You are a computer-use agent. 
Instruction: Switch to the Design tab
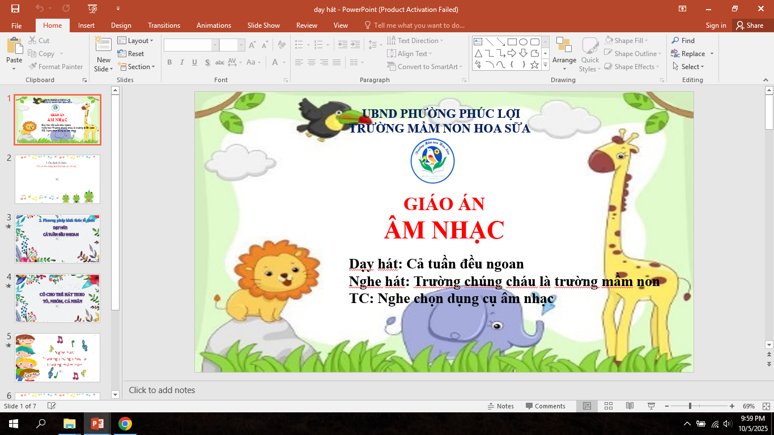[x=121, y=25]
